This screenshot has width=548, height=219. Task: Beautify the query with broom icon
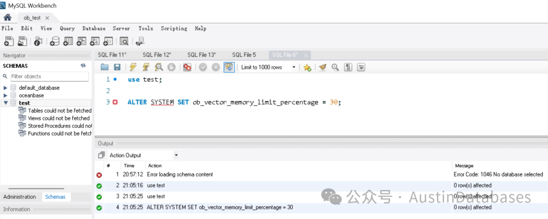323,67
